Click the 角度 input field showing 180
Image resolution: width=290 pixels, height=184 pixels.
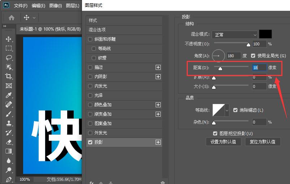(x=234, y=56)
